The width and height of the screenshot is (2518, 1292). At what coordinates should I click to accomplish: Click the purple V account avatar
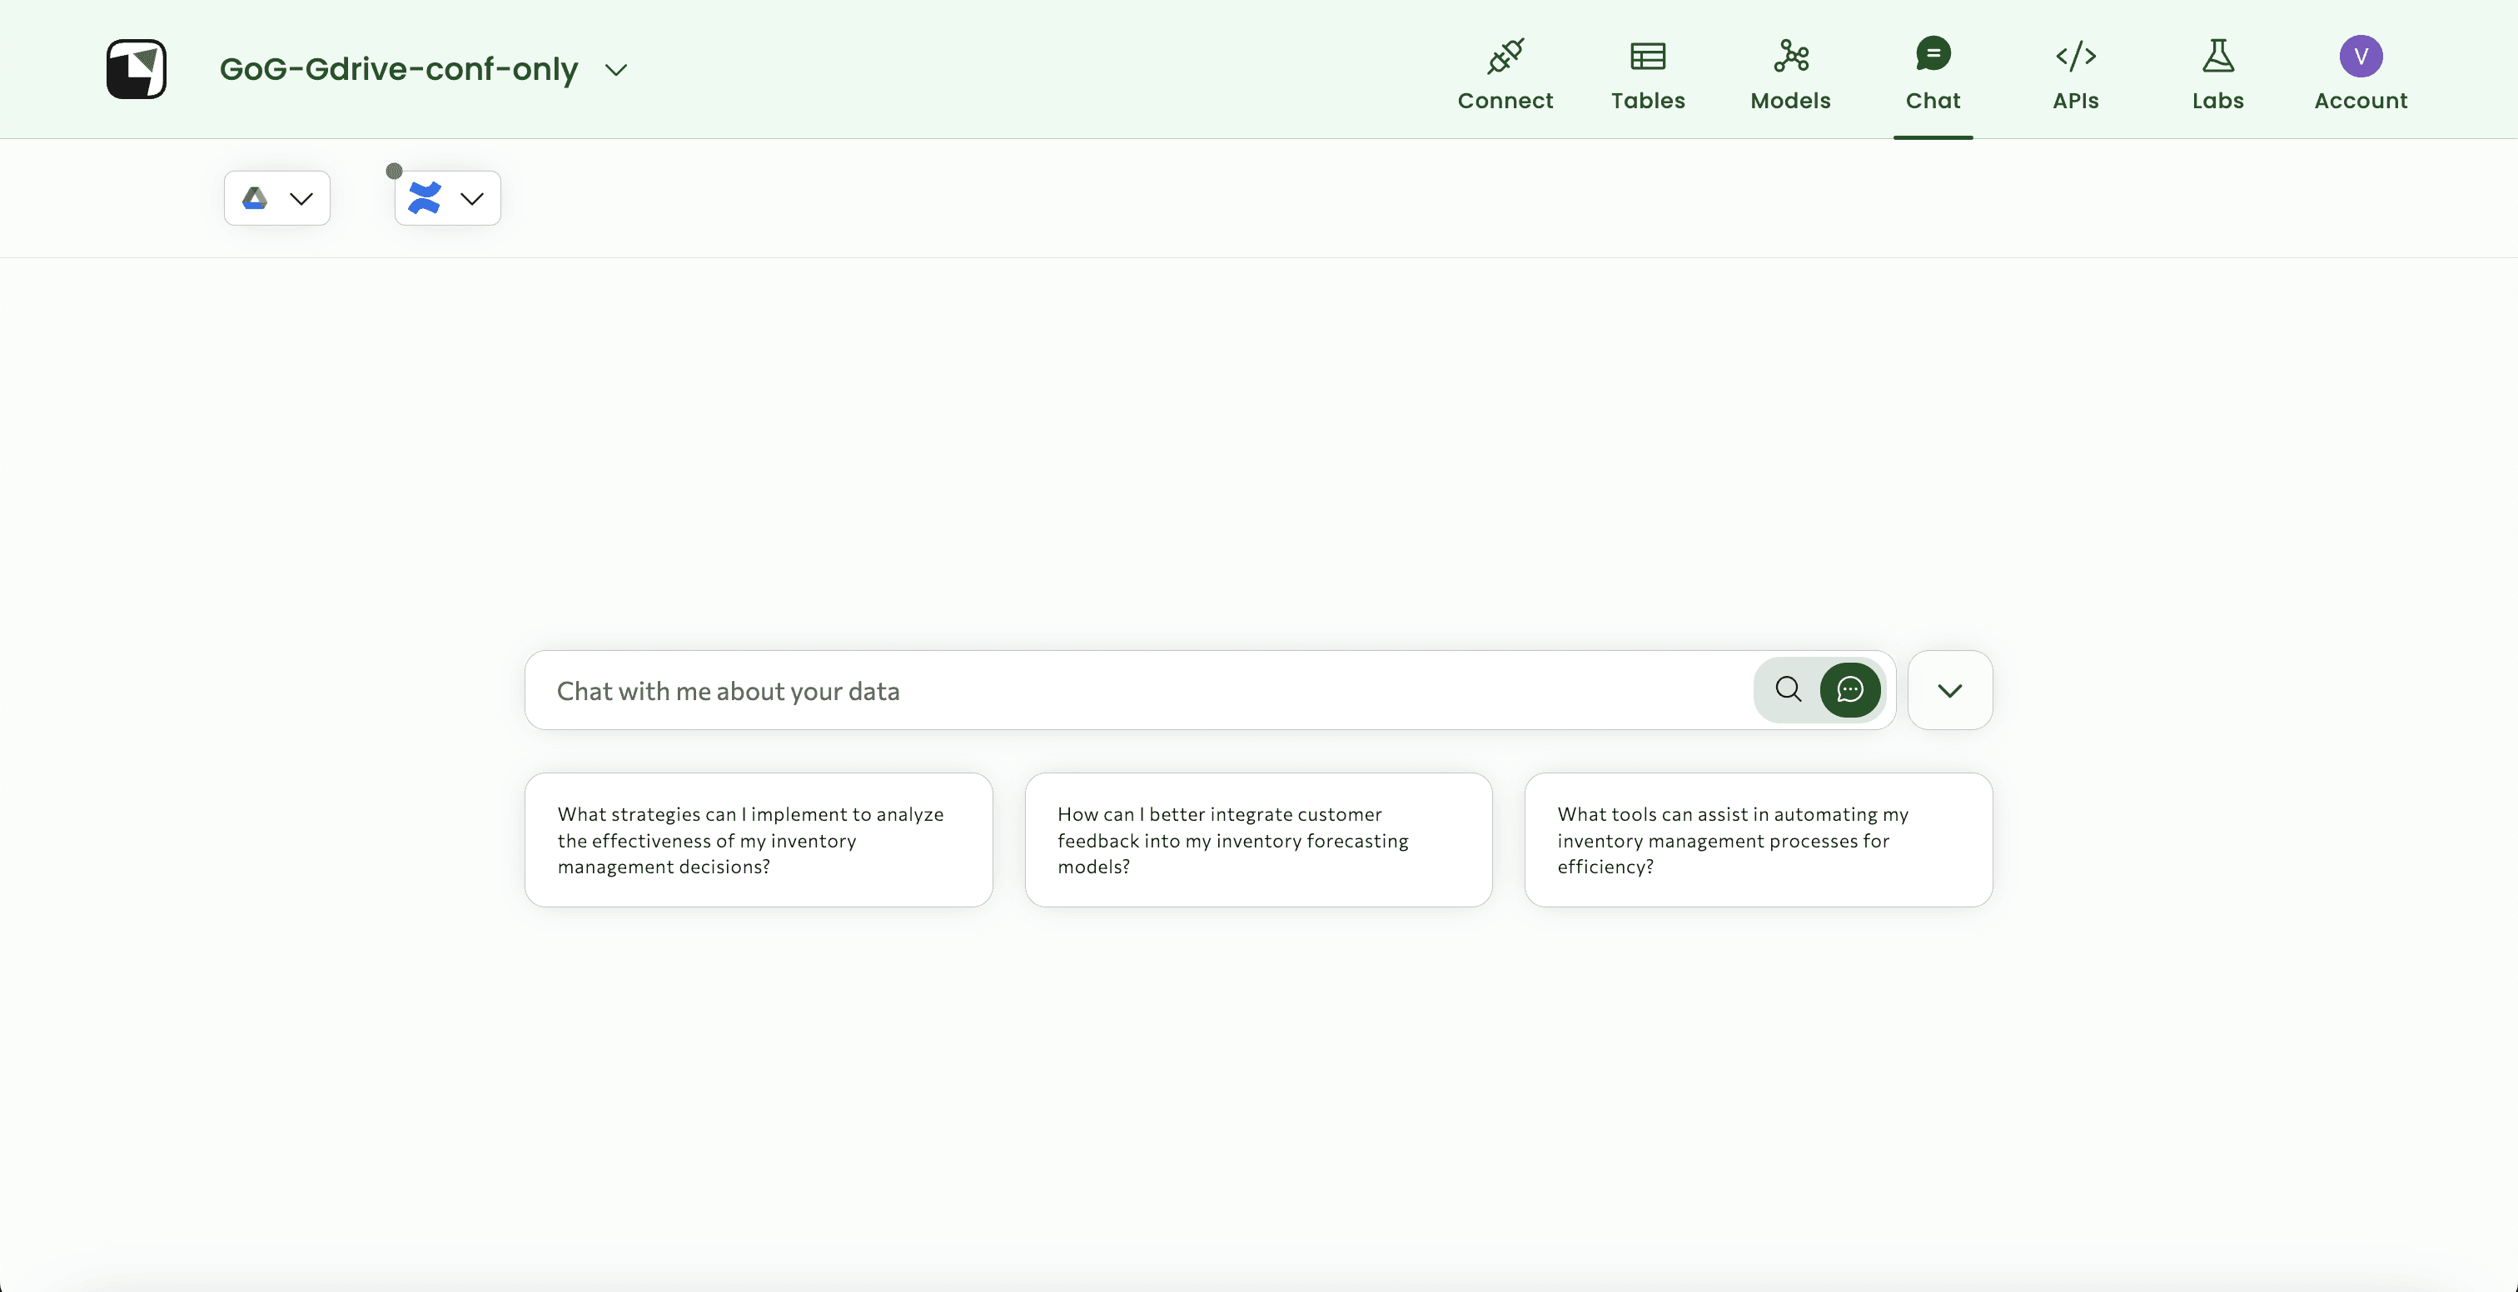[2360, 56]
